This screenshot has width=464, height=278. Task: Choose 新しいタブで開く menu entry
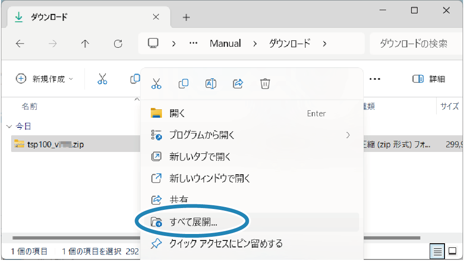[200, 157]
